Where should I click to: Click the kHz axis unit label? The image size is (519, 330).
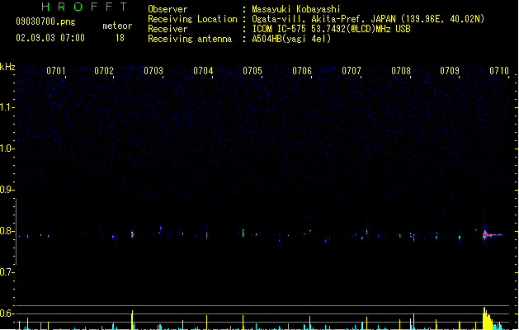coord(7,67)
